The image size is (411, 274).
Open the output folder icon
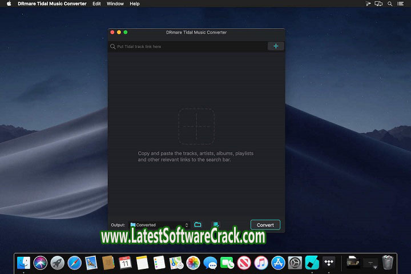[x=198, y=225]
